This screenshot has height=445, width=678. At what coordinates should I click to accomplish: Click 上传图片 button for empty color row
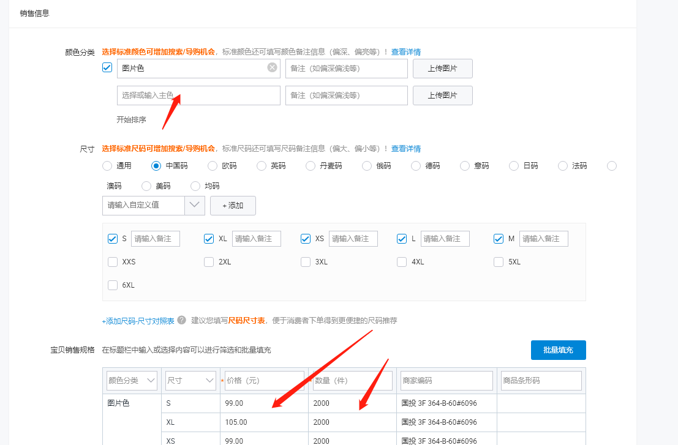pos(442,95)
